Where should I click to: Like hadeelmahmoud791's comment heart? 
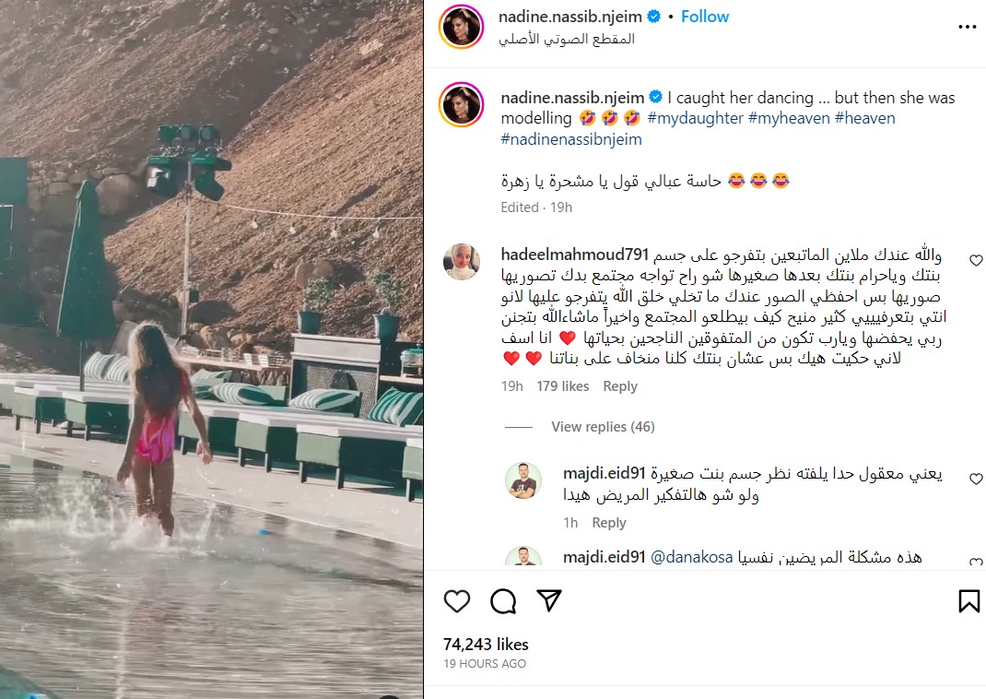976,260
